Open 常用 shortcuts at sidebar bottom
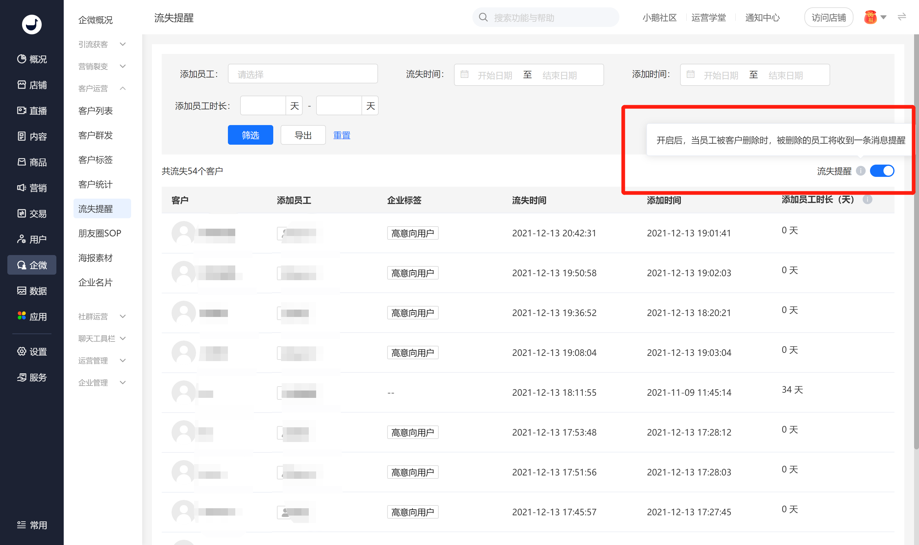 pos(32,525)
